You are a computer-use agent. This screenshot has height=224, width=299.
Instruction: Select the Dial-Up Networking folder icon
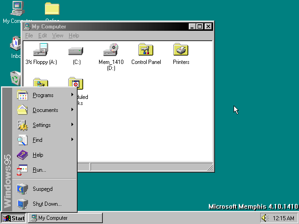click(x=41, y=83)
